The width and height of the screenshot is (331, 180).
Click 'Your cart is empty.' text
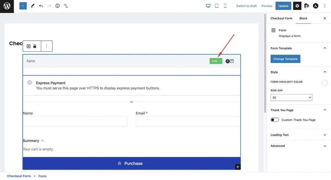coord(38,149)
